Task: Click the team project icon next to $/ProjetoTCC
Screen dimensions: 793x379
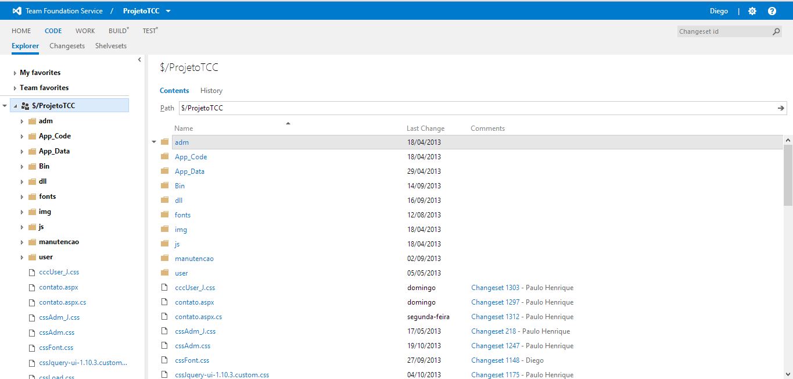Action: [x=25, y=106]
